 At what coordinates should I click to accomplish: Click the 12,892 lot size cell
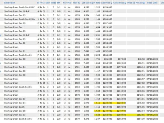86,75
